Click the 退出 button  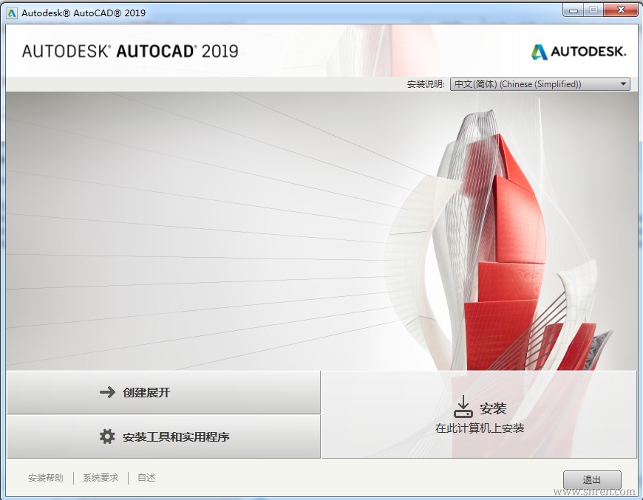[592, 479]
